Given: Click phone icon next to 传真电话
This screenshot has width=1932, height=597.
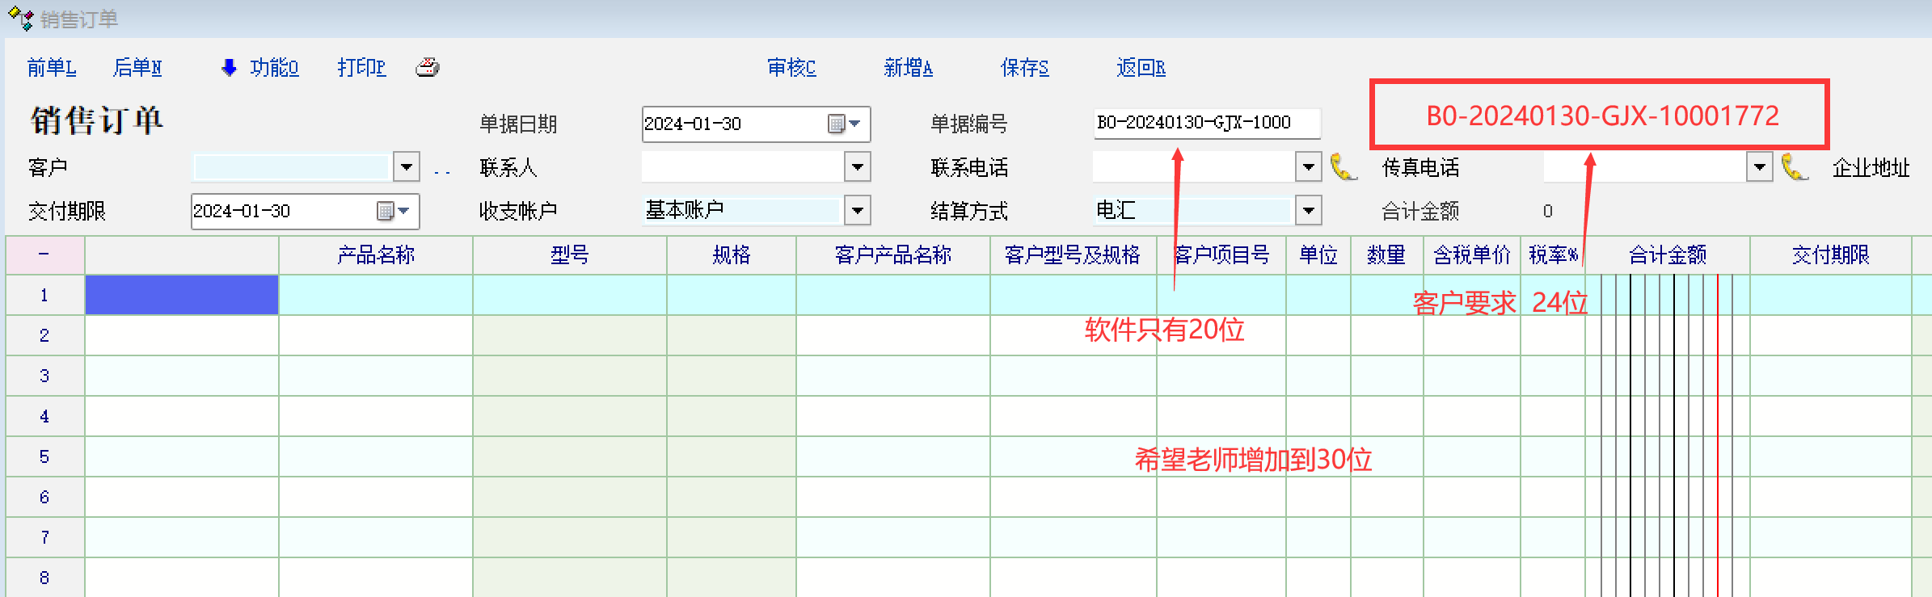Looking at the screenshot, I should (x=1794, y=167).
